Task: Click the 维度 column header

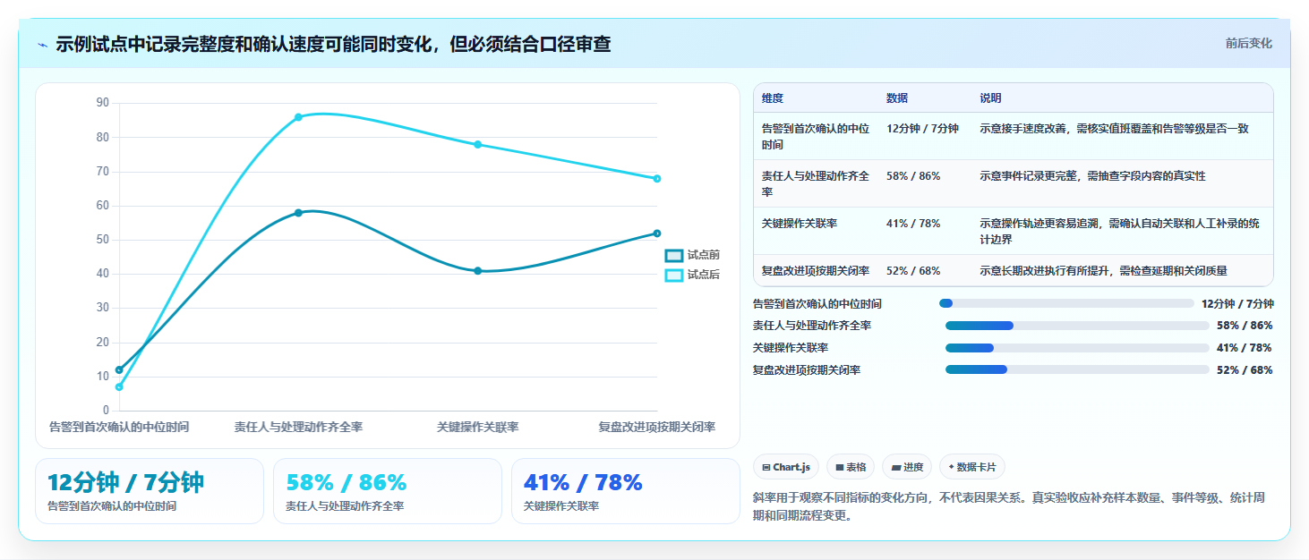Action: 773,98
